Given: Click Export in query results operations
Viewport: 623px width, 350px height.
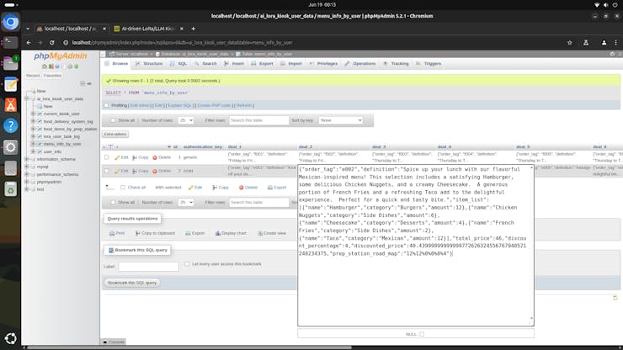Looking at the screenshot, I should coord(194,233).
